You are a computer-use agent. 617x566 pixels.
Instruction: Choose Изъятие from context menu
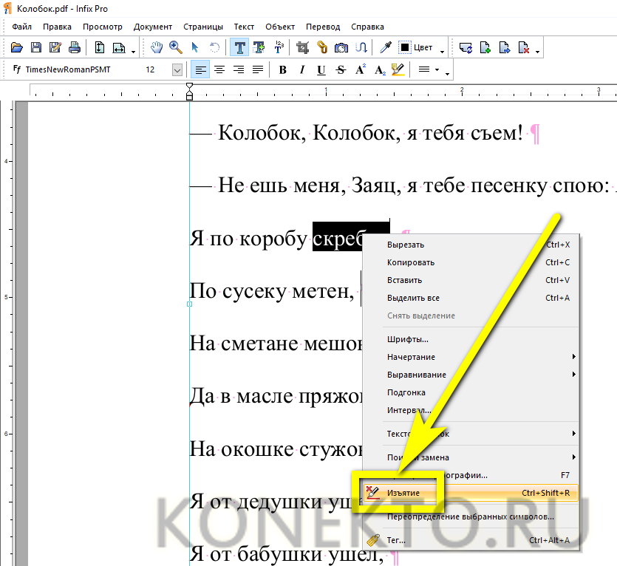click(x=403, y=493)
